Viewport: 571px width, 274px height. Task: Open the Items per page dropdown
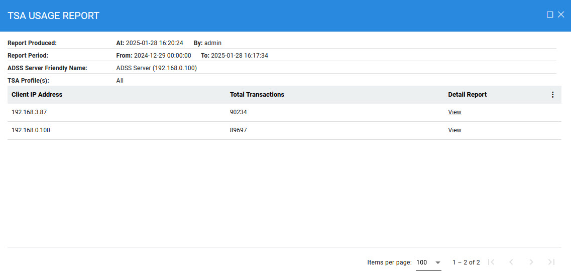click(428, 262)
